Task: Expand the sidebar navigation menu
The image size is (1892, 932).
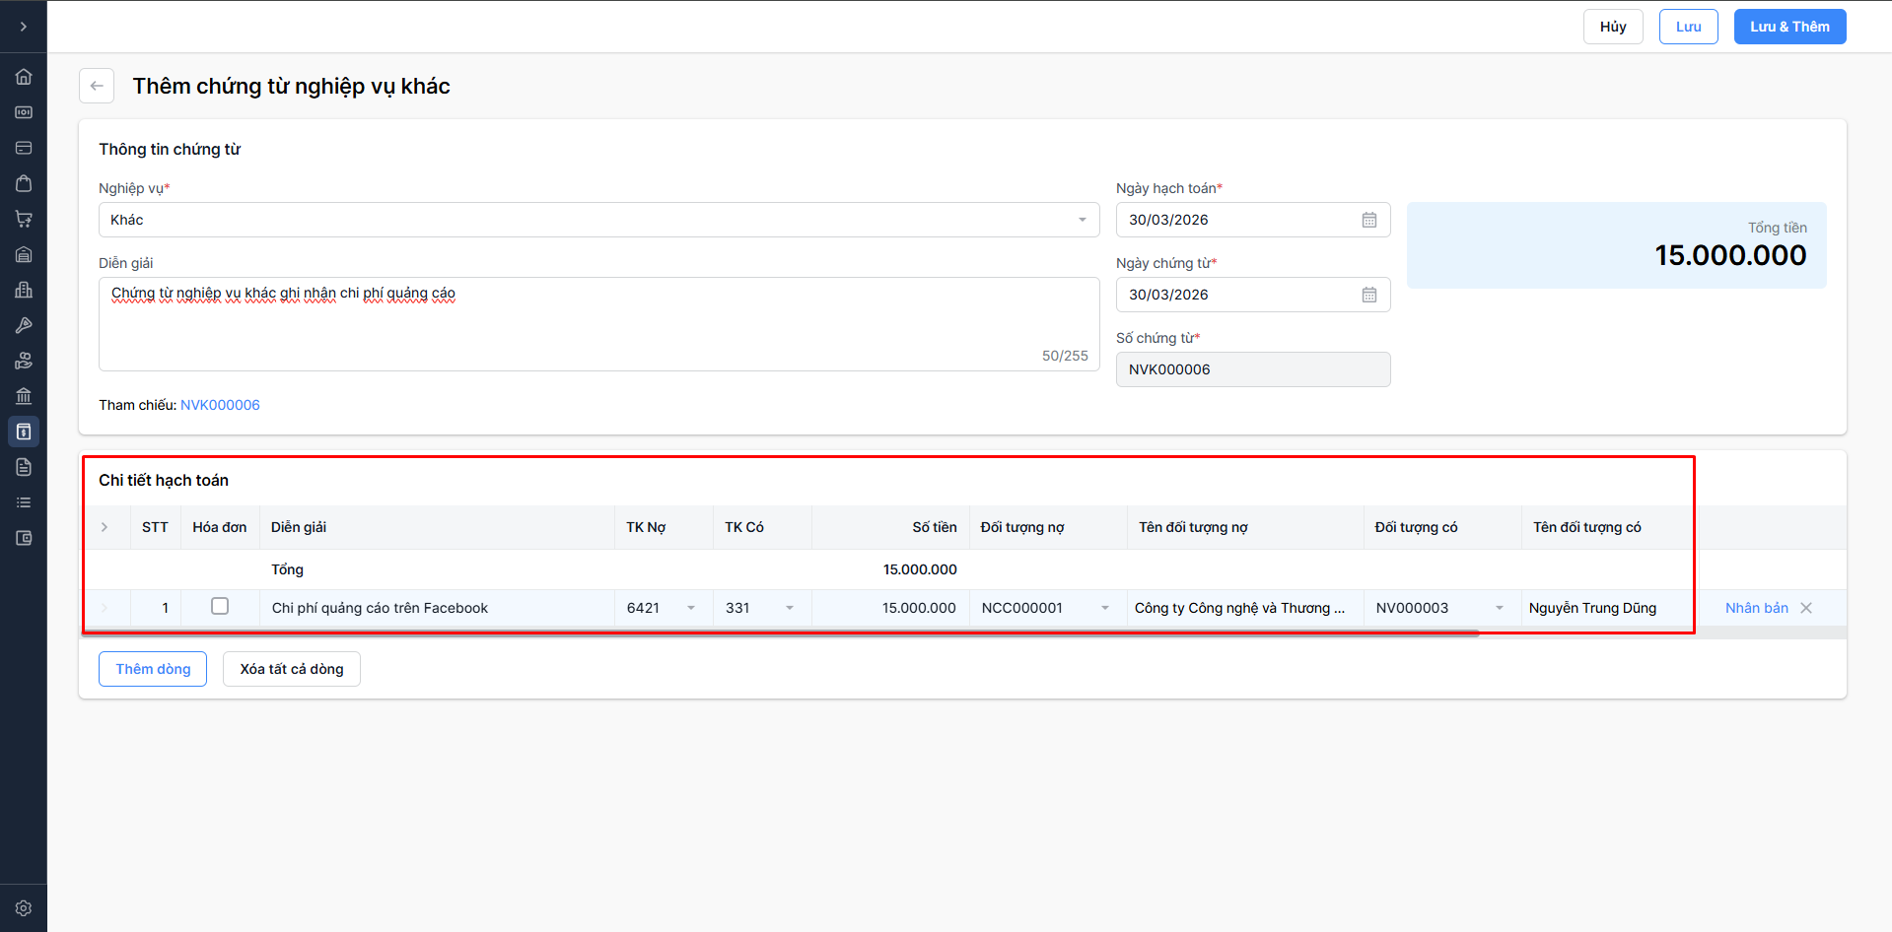Action: (x=24, y=27)
